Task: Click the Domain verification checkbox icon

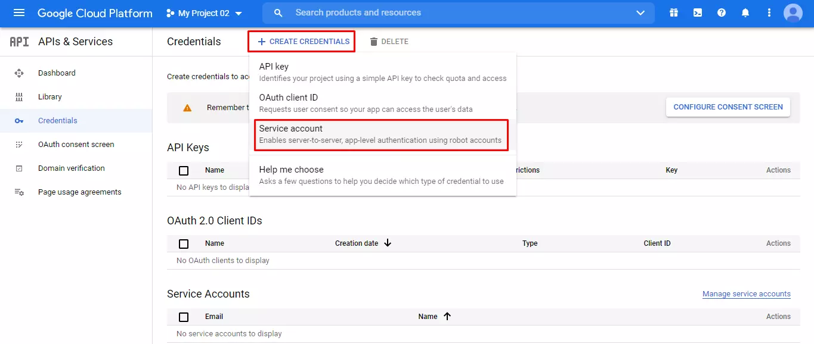Action: click(19, 168)
